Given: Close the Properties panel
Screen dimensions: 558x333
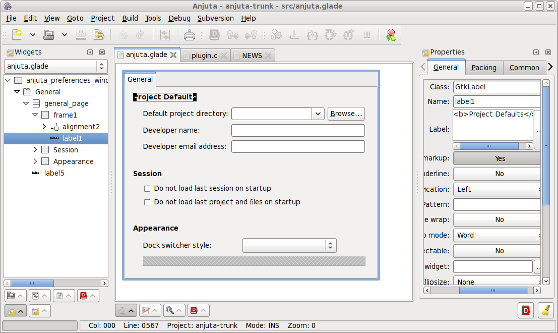Looking at the screenshot, I should coord(548,52).
